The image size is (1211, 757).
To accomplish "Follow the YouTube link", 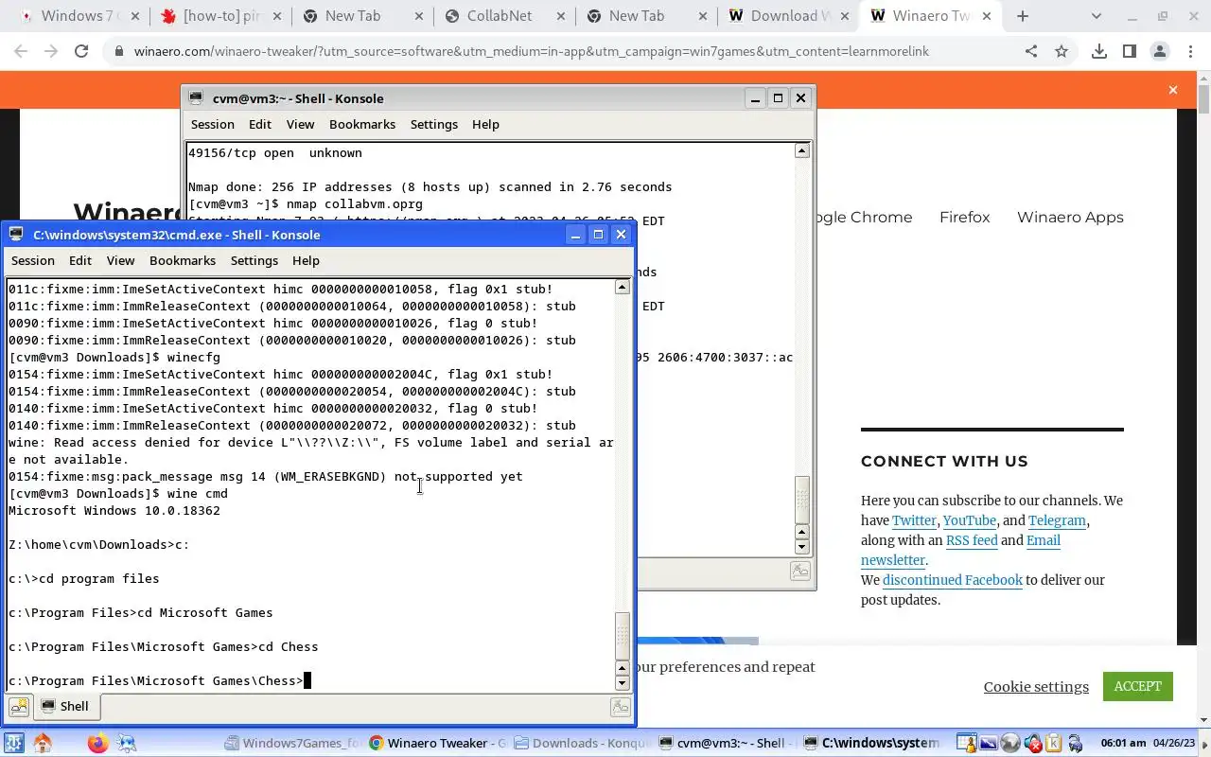I will click(x=969, y=520).
